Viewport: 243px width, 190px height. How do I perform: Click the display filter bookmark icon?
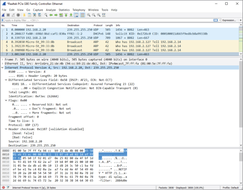pos(3,20)
